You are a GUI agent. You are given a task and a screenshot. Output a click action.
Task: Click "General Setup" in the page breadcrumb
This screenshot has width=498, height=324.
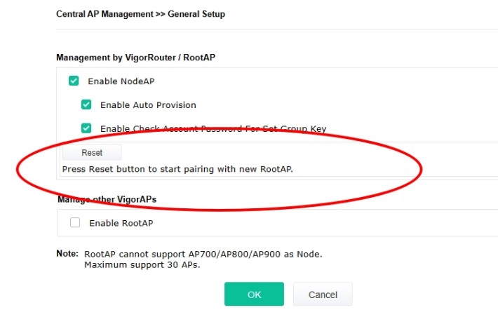click(196, 14)
